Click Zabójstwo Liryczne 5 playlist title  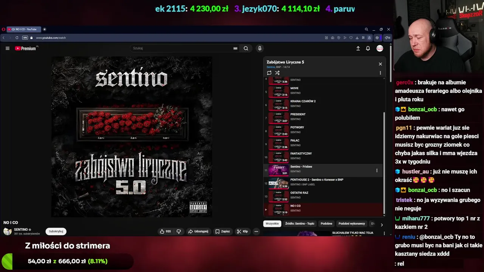click(x=285, y=62)
